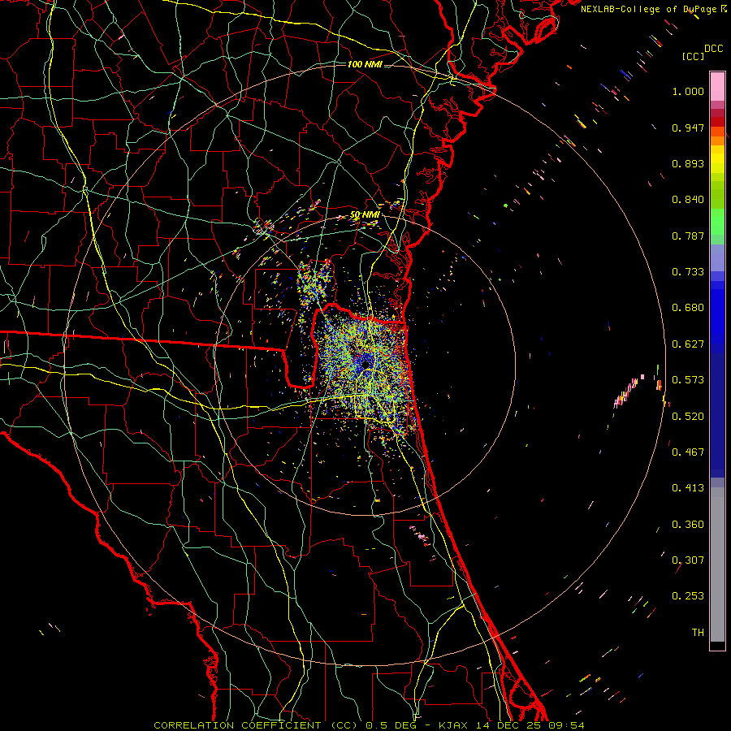Click the TH threshold label
This screenshot has width=731, height=731.
tap(698, 633)
